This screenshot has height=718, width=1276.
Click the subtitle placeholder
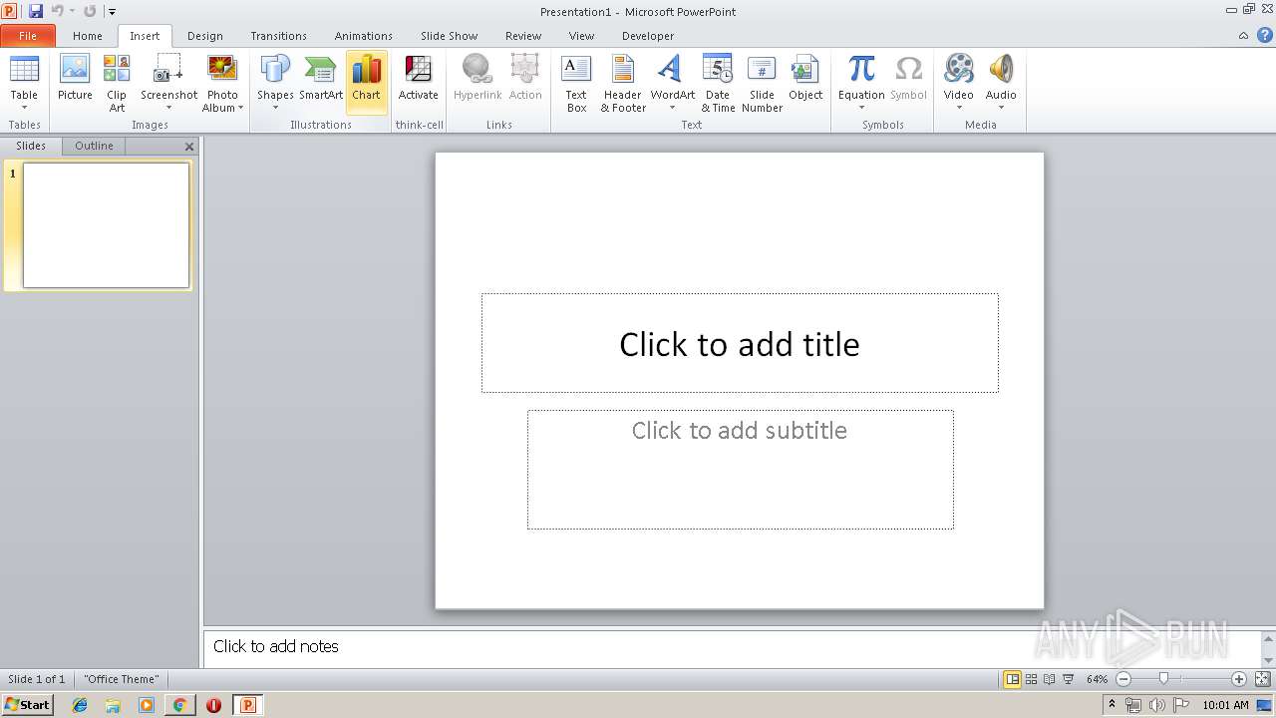tap(740, 469)
